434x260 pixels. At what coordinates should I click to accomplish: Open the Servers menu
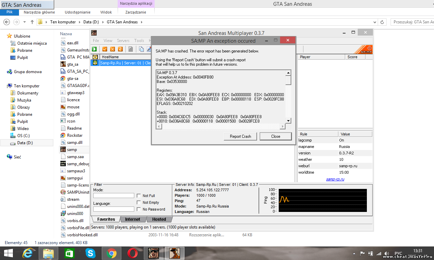click(123, 41)
